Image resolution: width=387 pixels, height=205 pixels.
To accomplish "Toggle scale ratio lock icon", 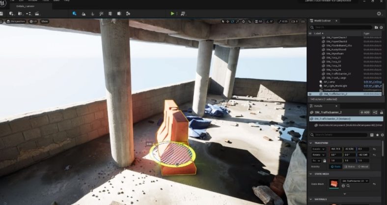I will pyautogui.click(x=325, y=161).
